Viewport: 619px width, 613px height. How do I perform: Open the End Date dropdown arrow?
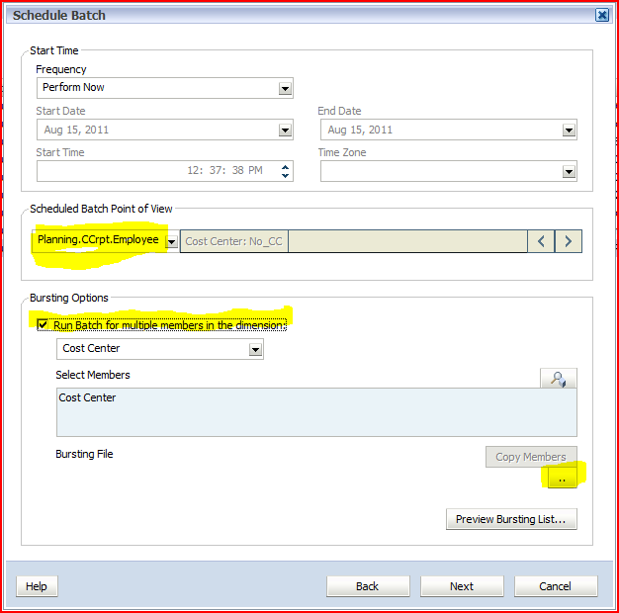(569, 130)
